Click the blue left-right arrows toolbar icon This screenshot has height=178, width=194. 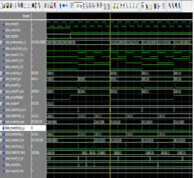click(65, 6)
